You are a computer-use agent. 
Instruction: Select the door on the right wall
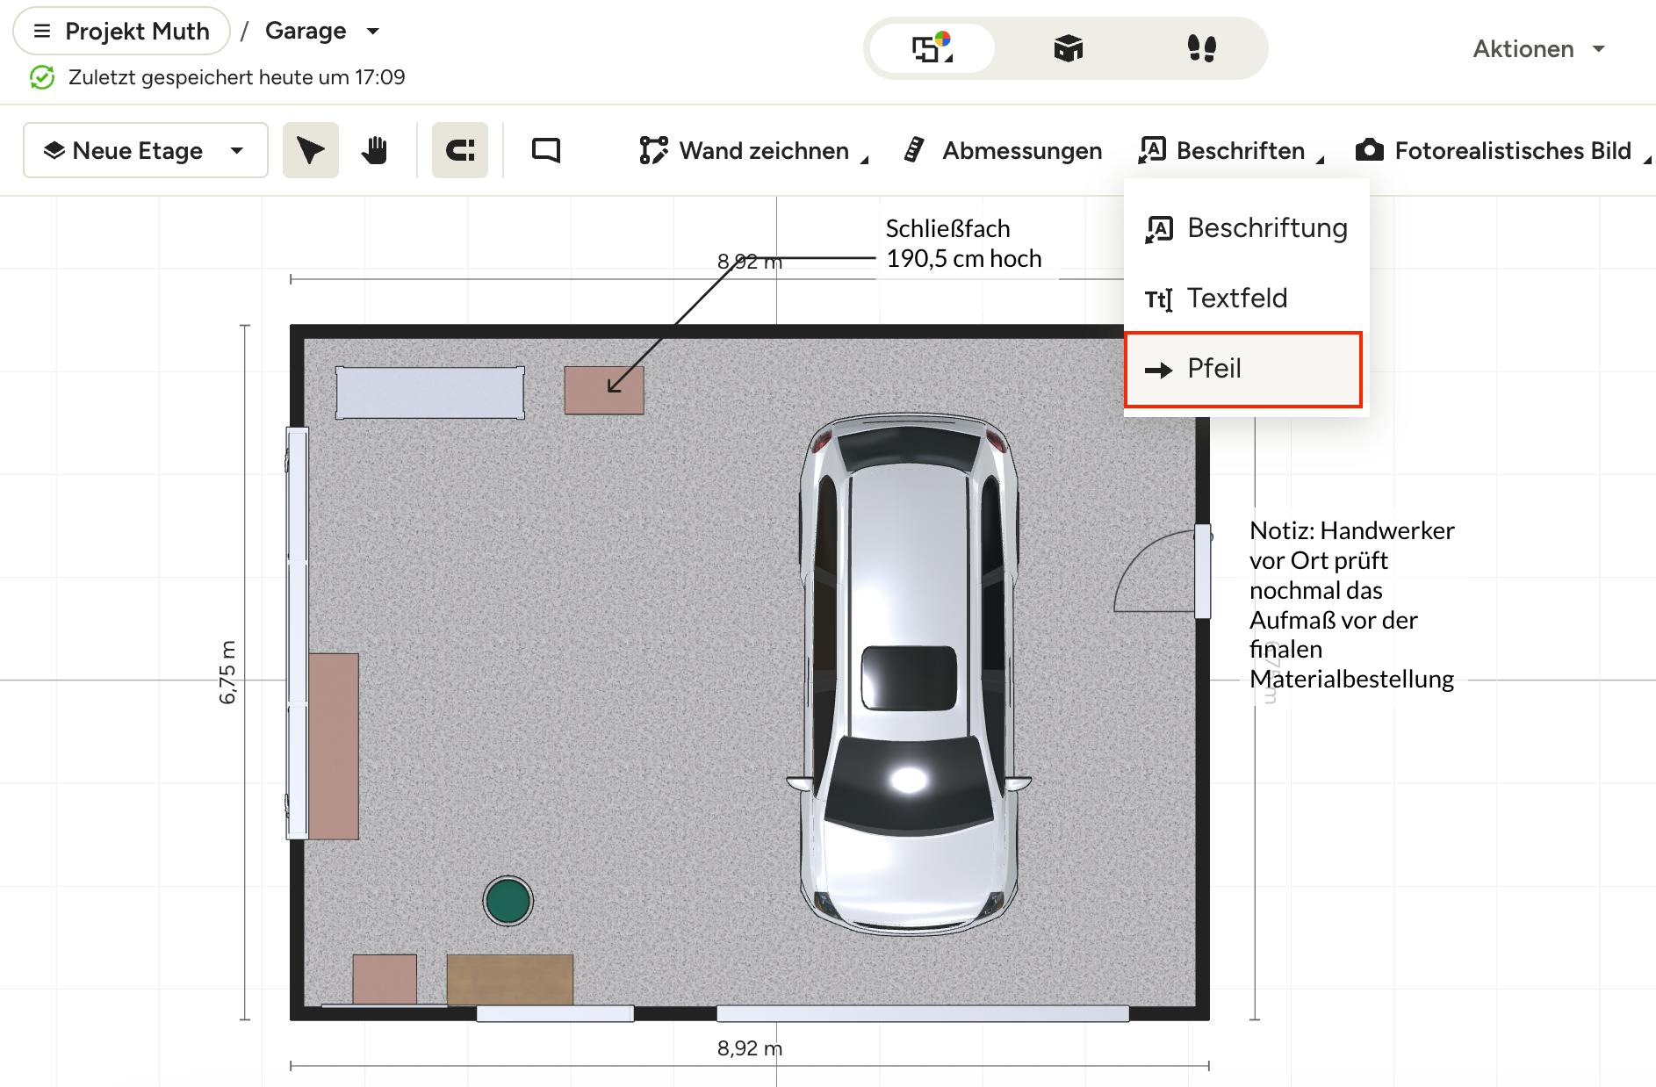(x=1163, y=571)
